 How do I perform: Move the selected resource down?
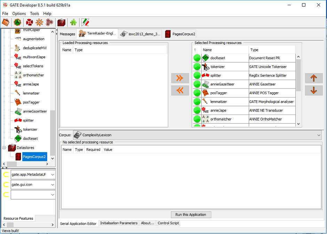point(314,90)
